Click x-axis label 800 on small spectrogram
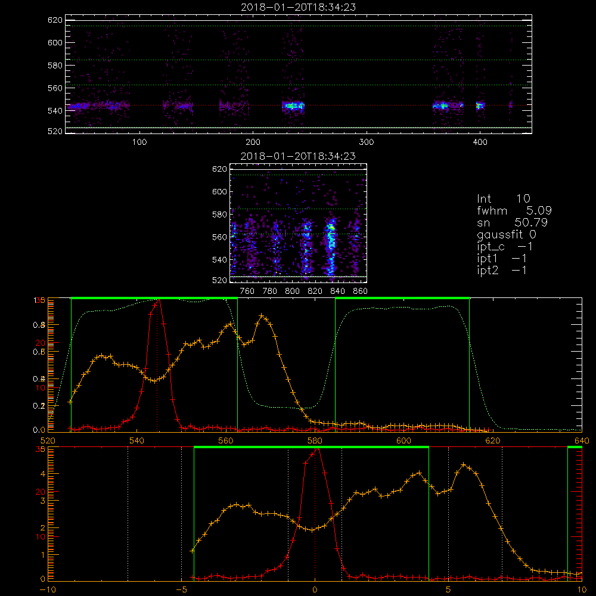 (x=292, y=291)
